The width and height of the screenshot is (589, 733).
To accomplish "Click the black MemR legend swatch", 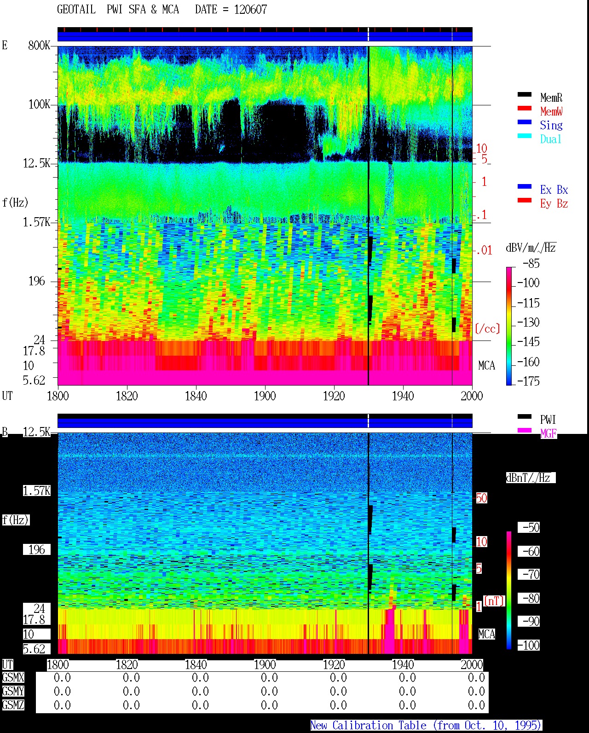I will [x=525, y=95].
